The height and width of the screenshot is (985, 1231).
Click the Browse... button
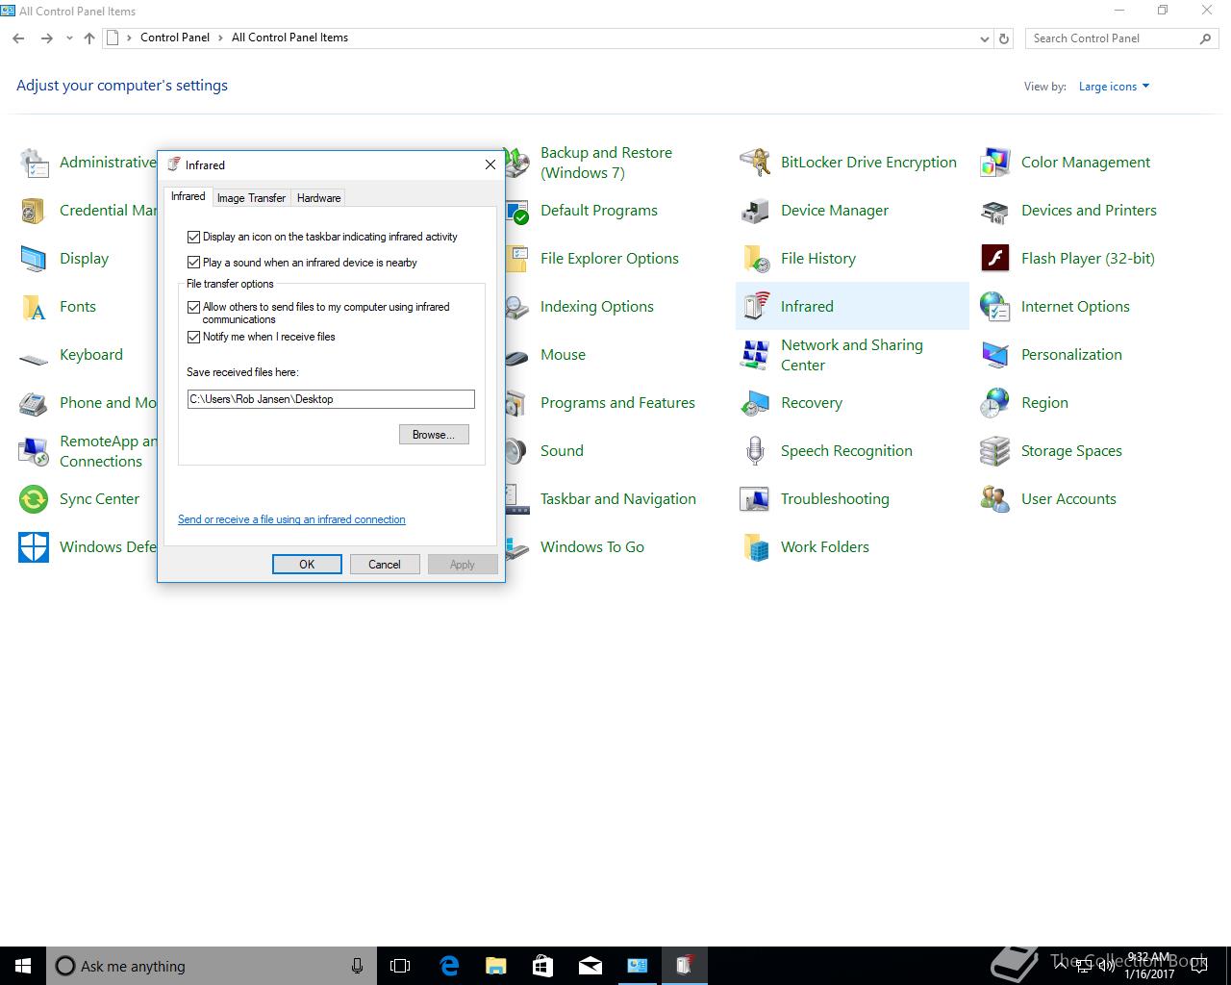coord(434,435)
